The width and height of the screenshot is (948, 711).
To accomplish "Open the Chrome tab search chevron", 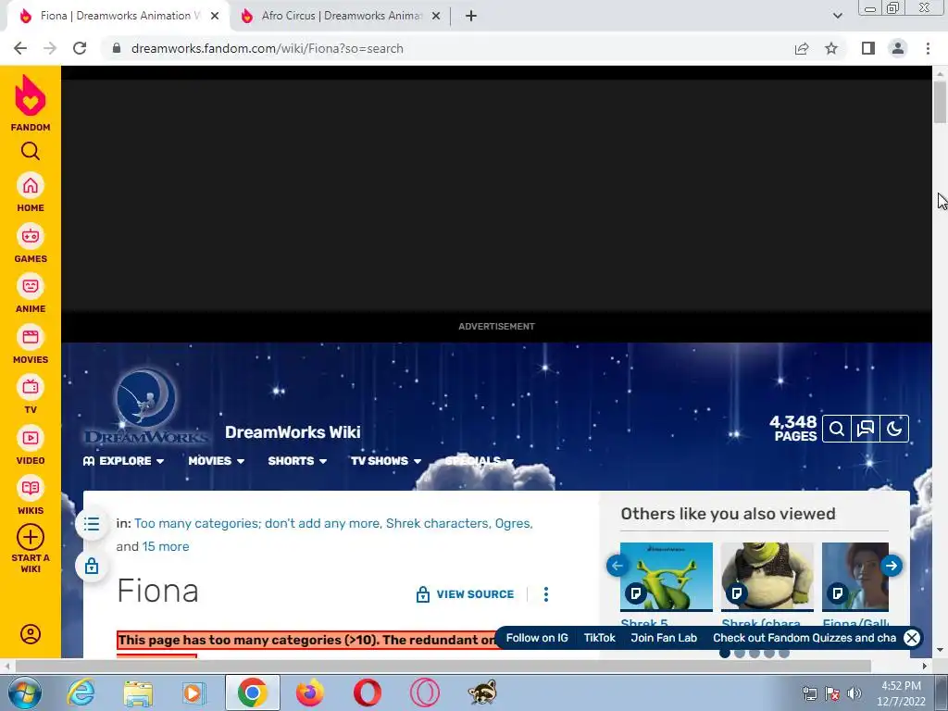I will (x=837, y=16).
